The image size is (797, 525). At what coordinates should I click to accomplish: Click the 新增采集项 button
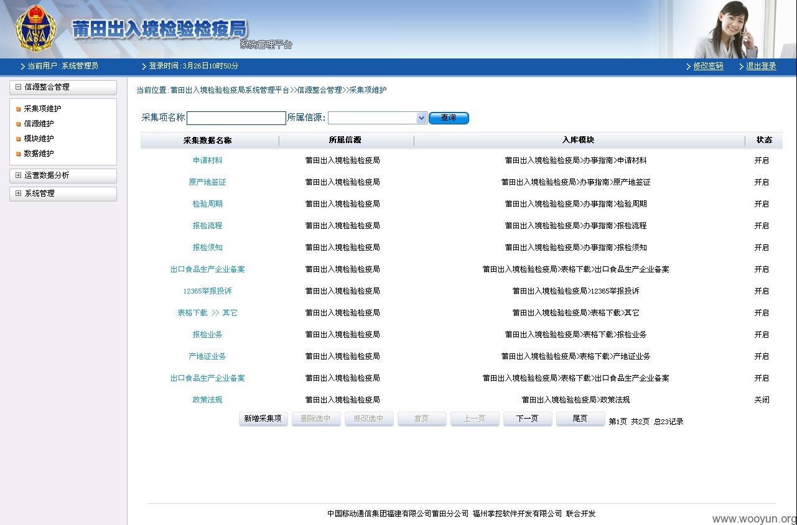(263, 419)
